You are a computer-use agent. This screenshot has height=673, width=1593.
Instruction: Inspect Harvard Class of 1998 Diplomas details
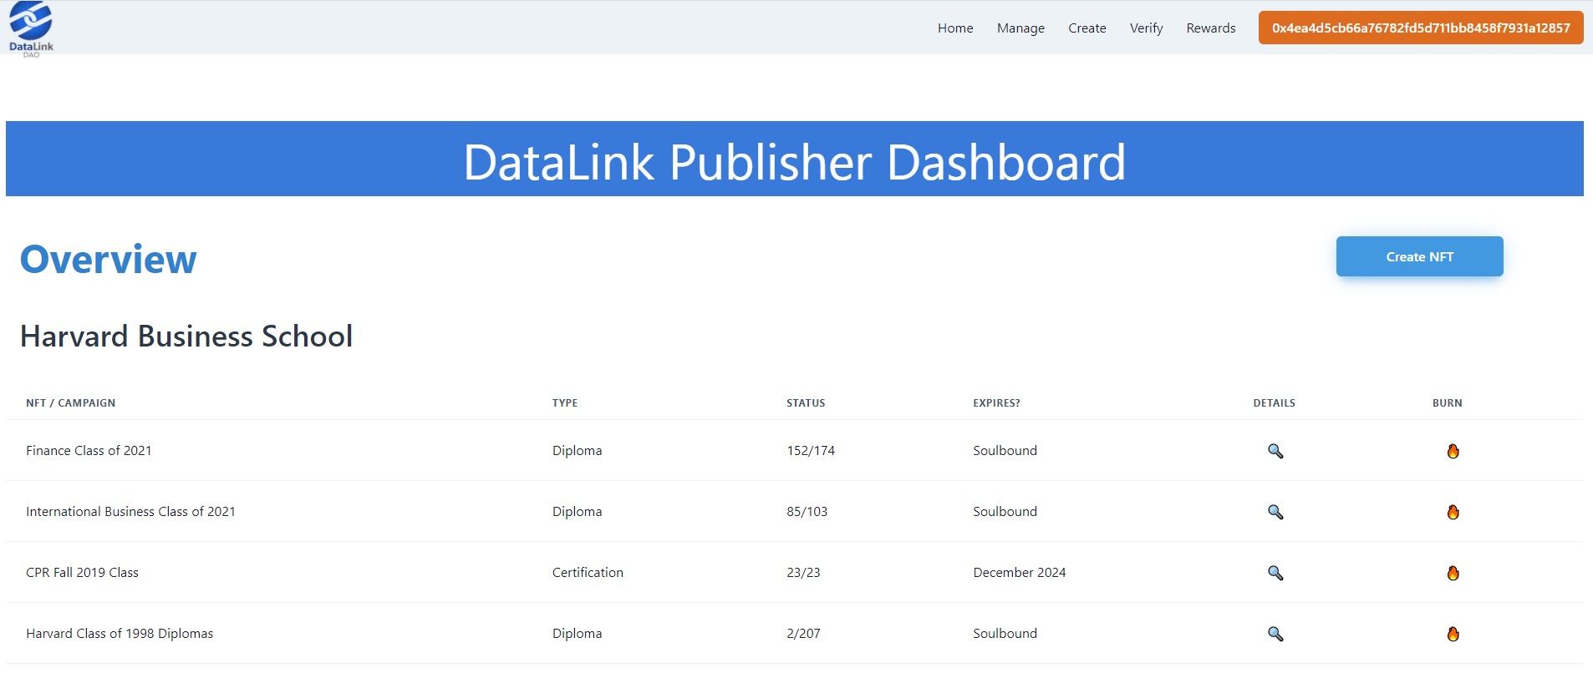click(1275, 634)
